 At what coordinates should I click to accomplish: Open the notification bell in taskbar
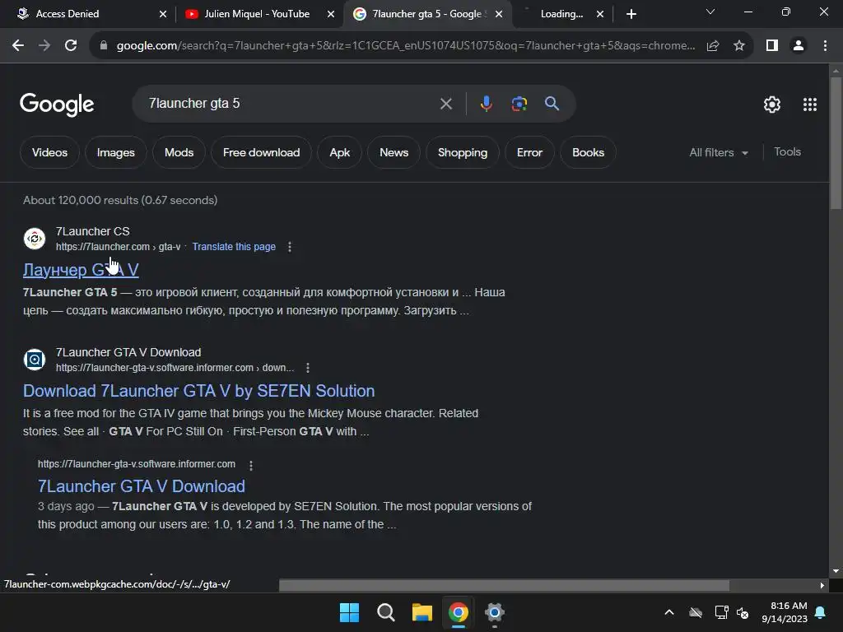(821, 612)
